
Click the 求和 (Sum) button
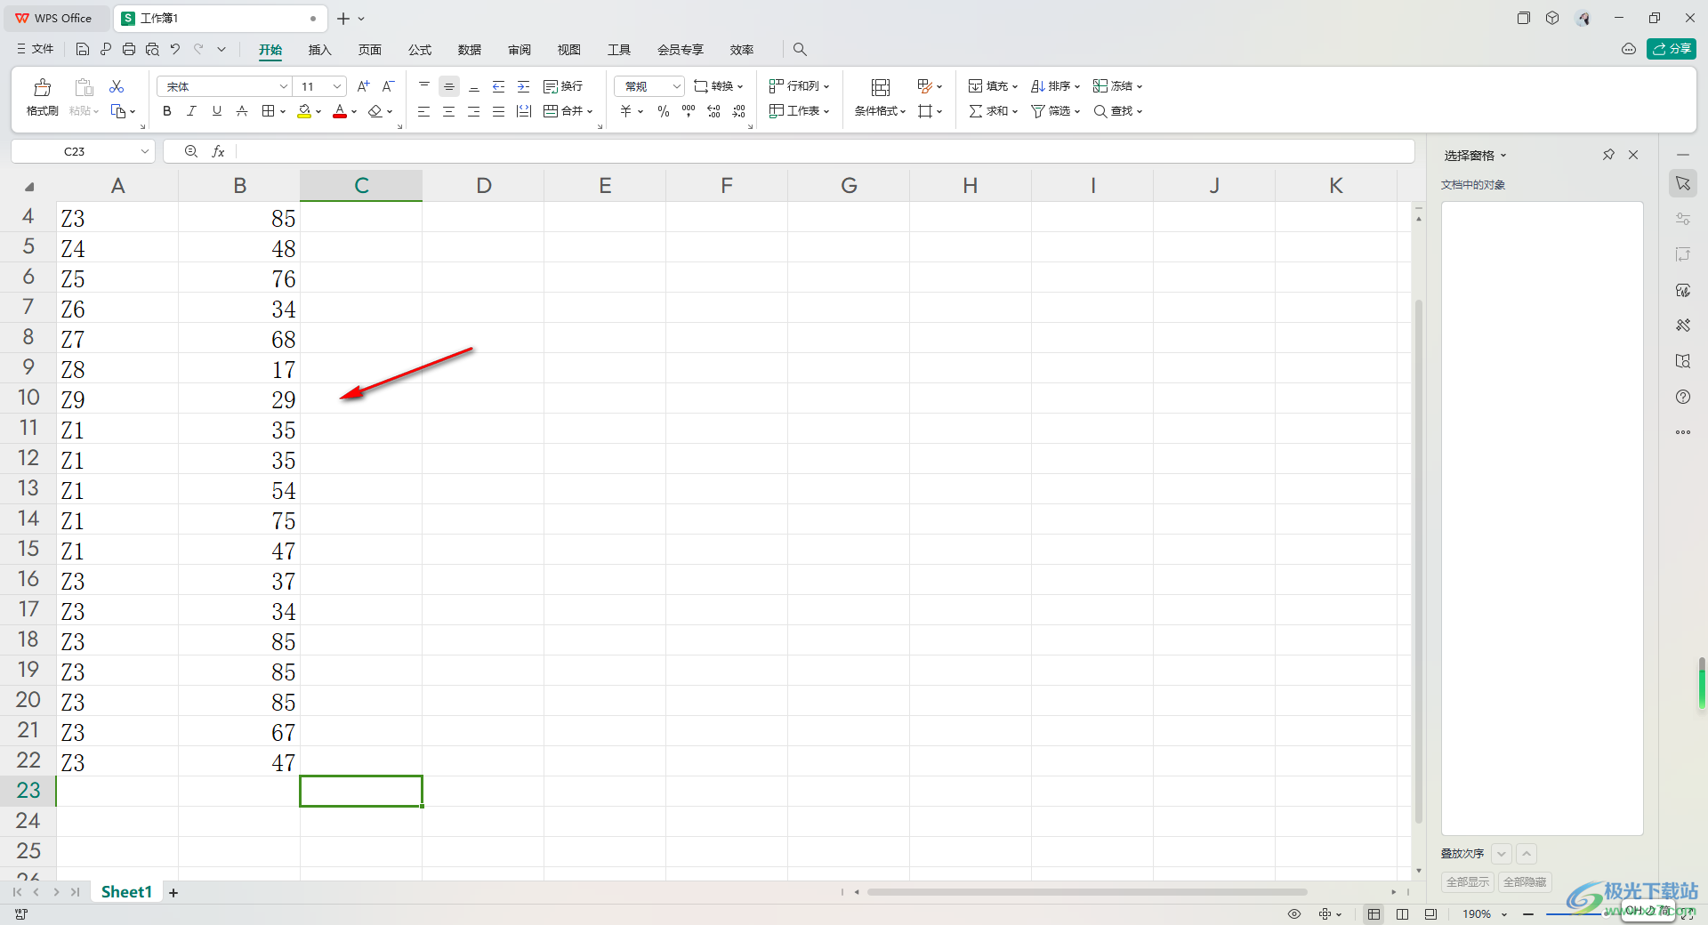click(993, 111)
